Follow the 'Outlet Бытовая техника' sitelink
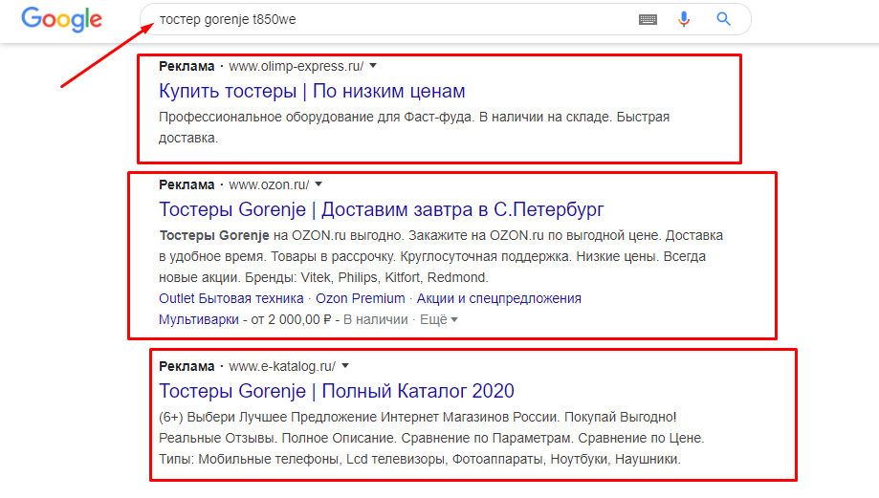The height and width of the screenshot is (498, 879). [231, 298]
